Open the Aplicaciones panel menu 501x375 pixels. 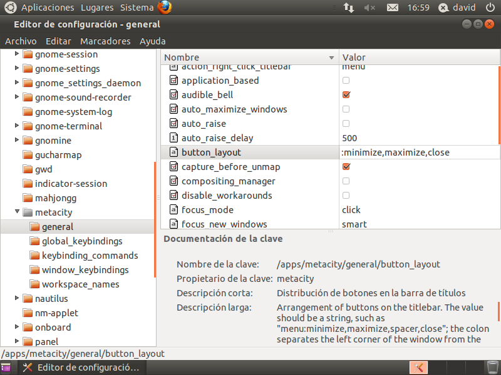pos(48,7)
